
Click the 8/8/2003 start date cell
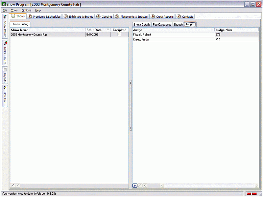98,34
